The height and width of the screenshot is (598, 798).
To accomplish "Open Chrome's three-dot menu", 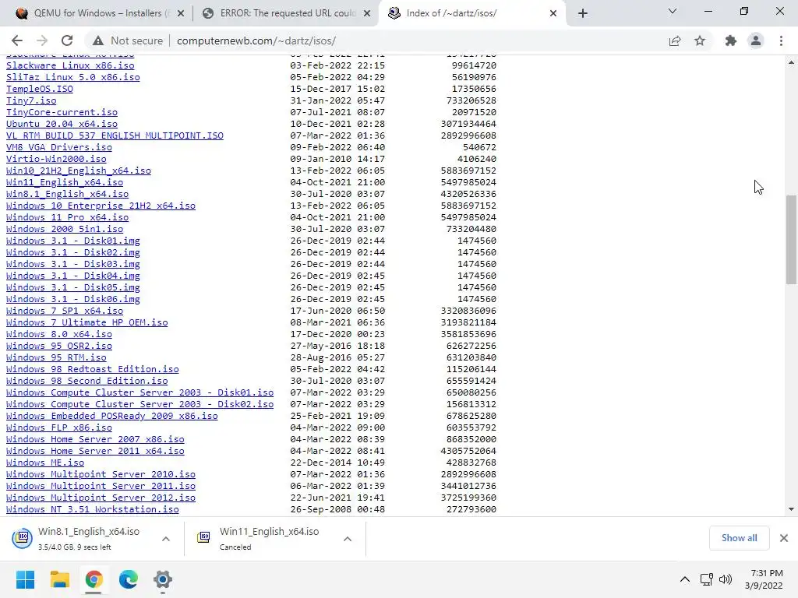I will 781,40.
